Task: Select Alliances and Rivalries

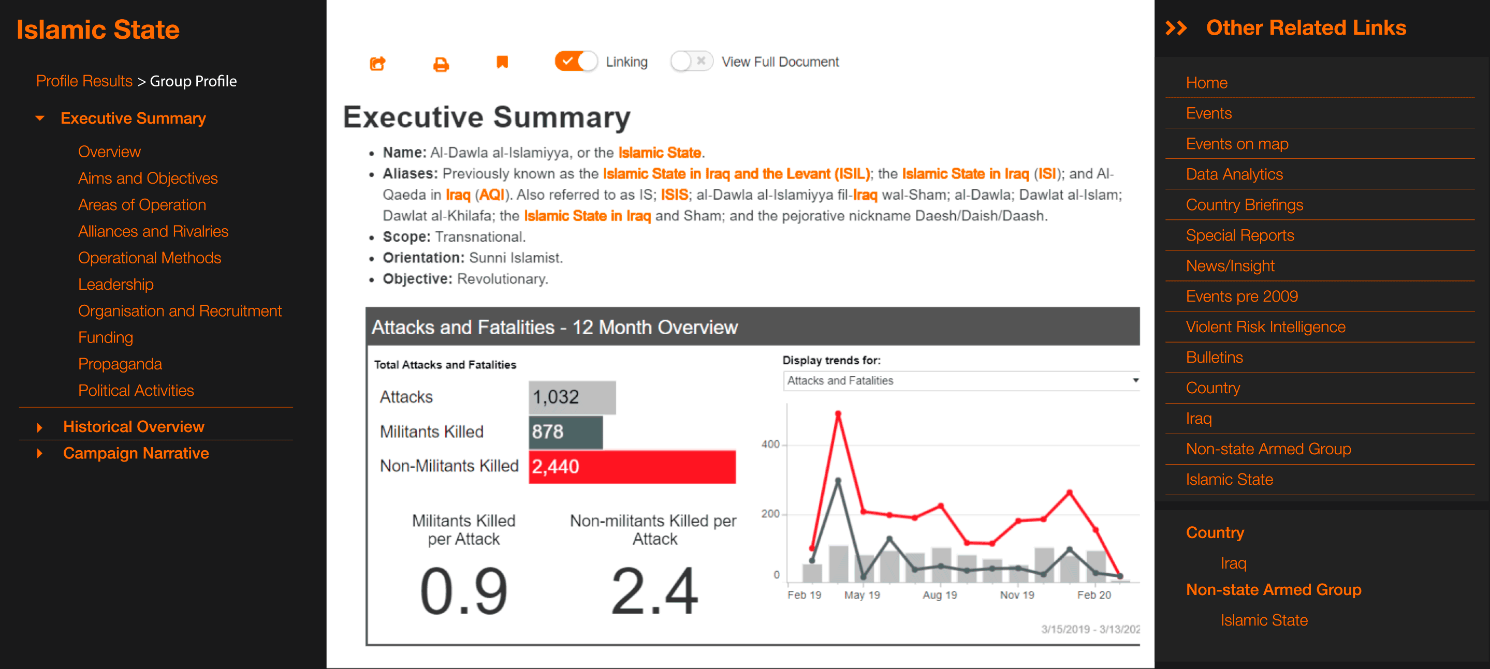Action: point(153,231)
